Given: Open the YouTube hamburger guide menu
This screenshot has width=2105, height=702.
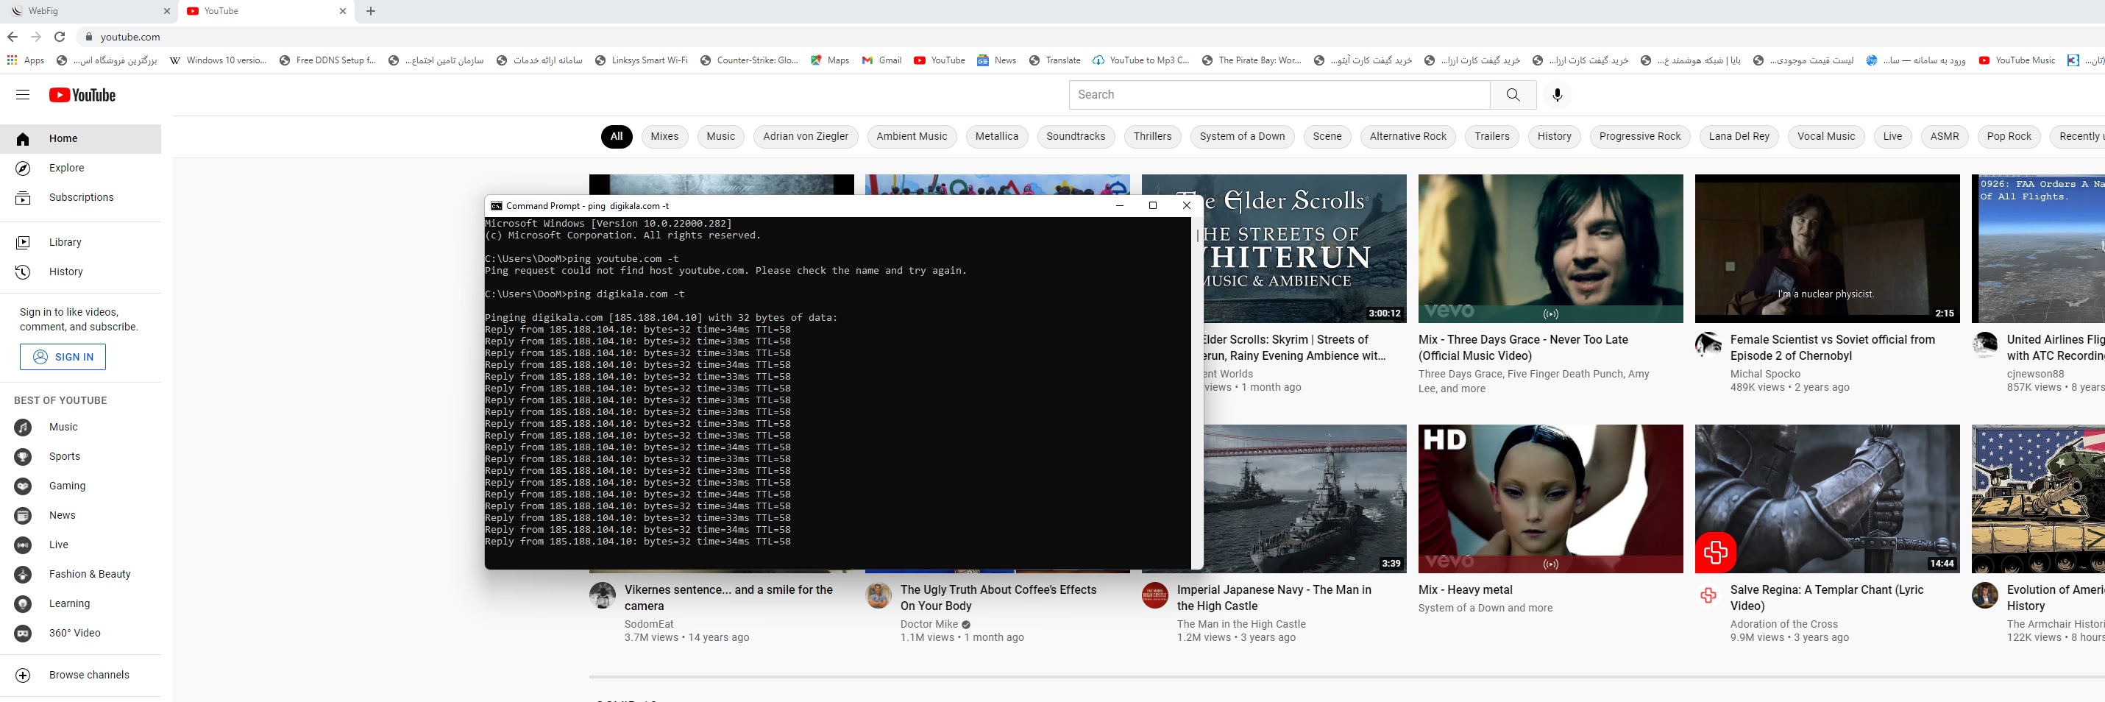Looking at the screenshot, I should click(x=23, y=95).
